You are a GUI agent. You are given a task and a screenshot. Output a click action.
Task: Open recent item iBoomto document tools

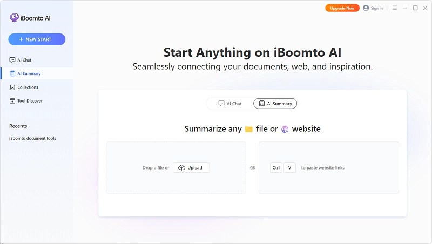[x=32, y=138]
